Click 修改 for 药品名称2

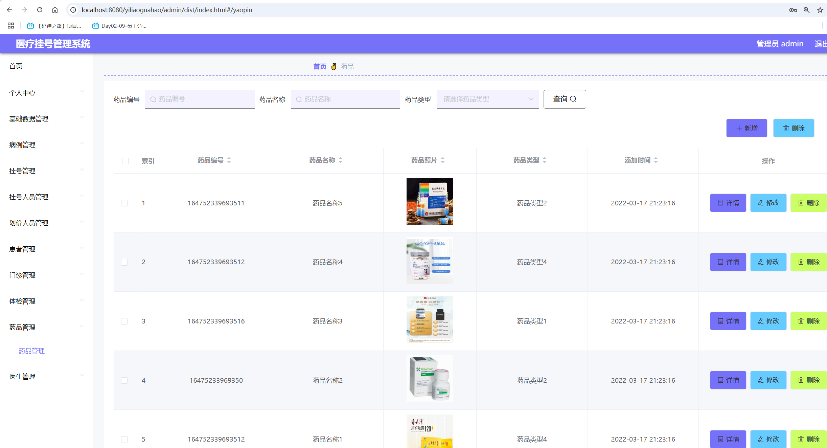768,380
